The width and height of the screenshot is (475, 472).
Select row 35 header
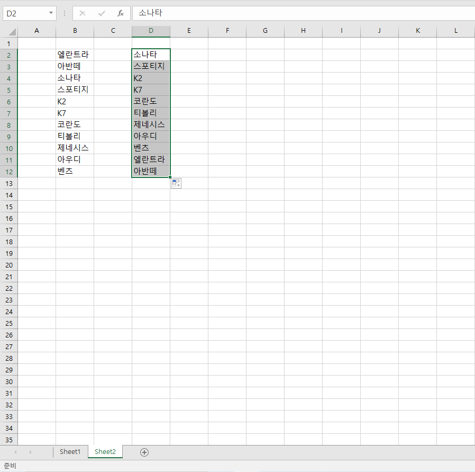click(x=9, y=440)
